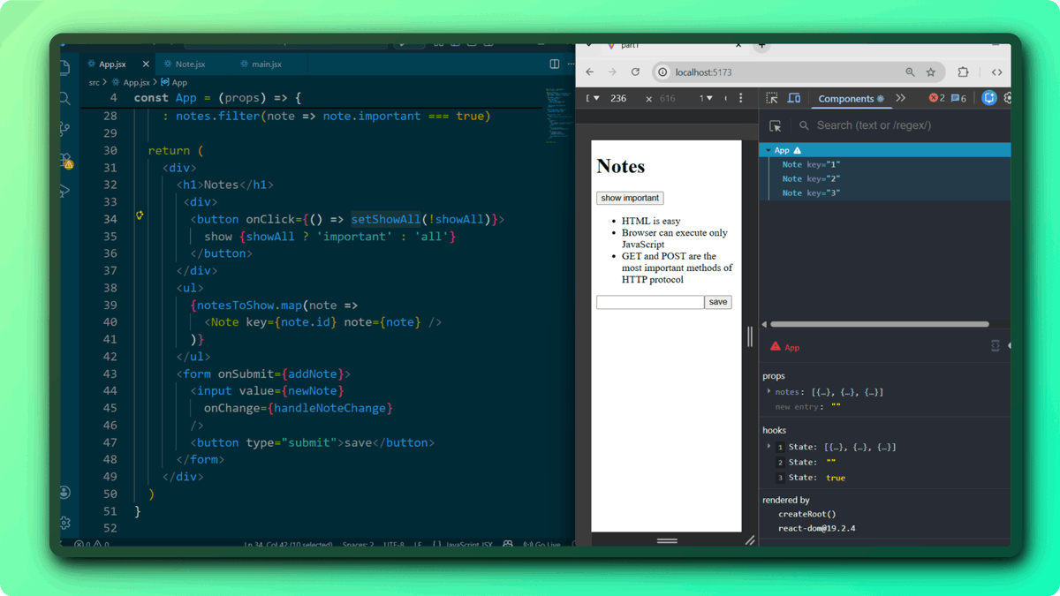Click hook 3 State value true
This screenshot has height=596, width=1060.
coord(836,478)
